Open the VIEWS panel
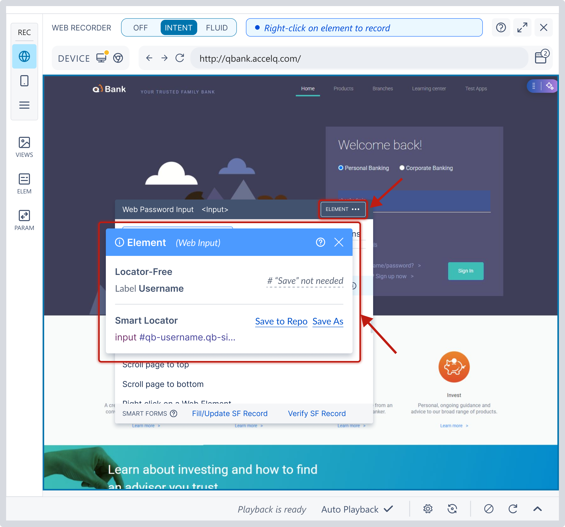The image size is (565, 527). pyautogui.click(x=24, y=147)
